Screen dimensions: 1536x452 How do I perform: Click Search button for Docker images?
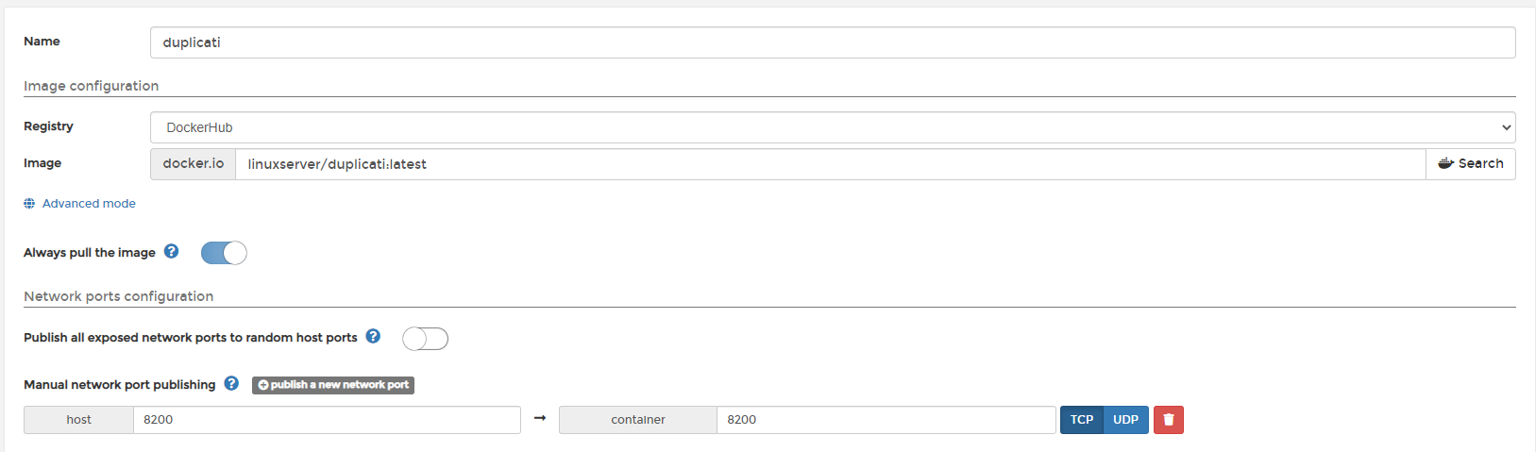1471,163
